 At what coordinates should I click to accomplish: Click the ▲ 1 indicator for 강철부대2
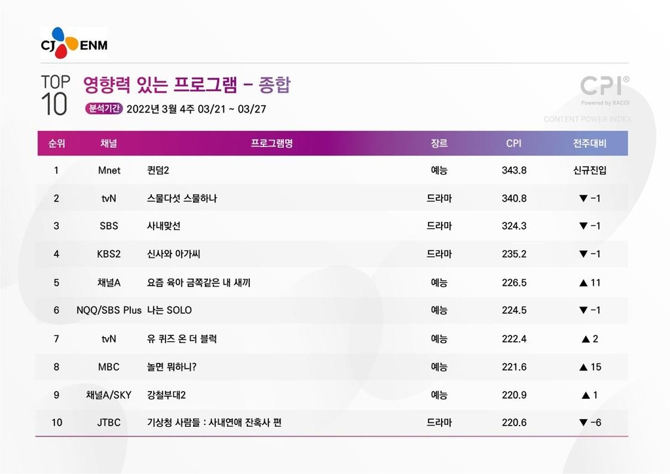click(x=590, y=395)
